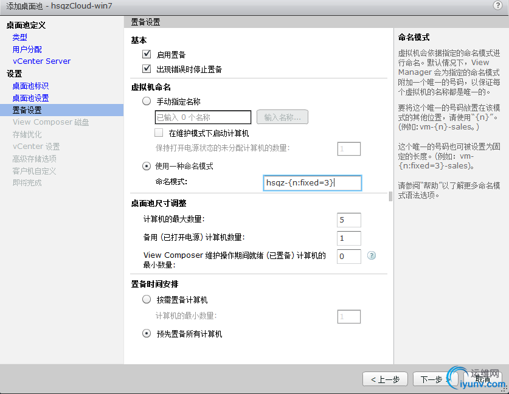Select the 使用一种命名模式 radio button

click(x=147, y=166)
